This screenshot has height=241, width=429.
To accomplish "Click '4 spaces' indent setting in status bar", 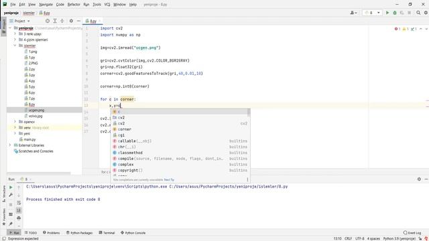I will click(373, 238).
